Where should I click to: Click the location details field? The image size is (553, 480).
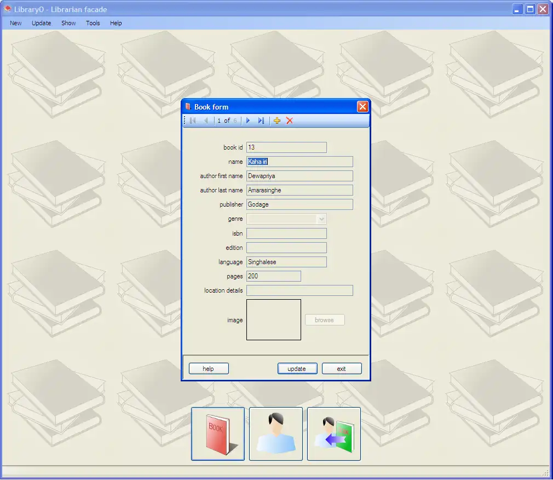(x=300, y=290)
